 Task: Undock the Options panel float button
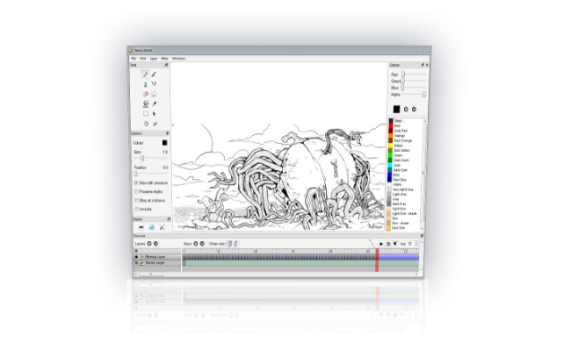(x=167, y=133)
